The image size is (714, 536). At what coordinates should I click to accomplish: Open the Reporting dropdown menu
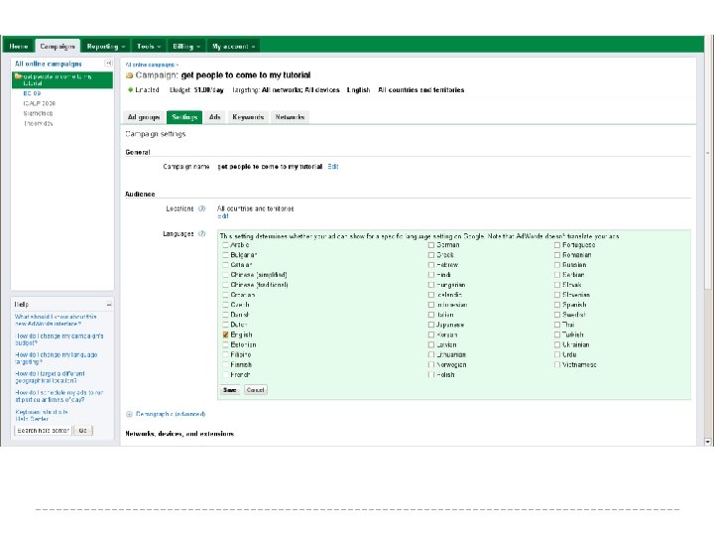coord(106,46)
